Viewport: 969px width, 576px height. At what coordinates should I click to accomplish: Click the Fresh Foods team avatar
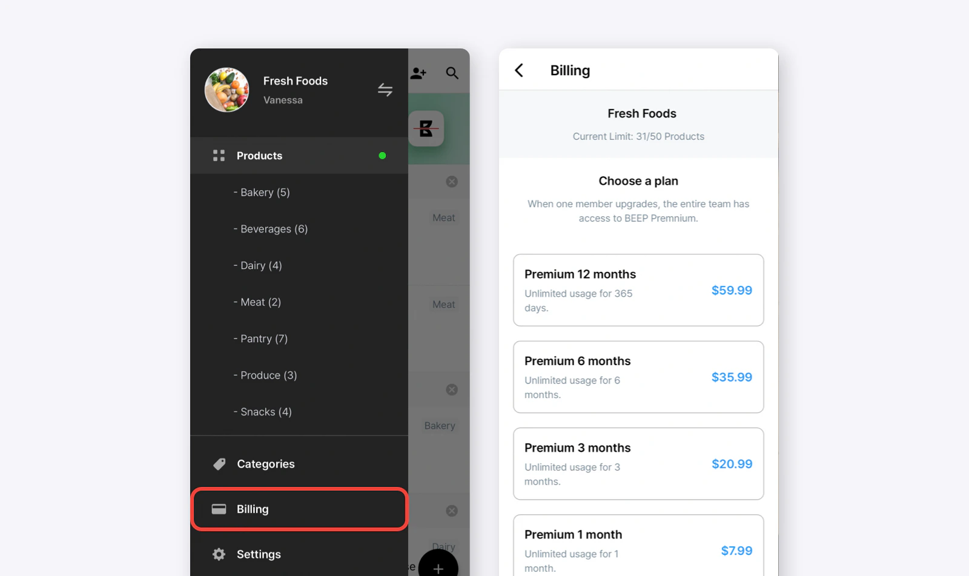tap(227, 90)
